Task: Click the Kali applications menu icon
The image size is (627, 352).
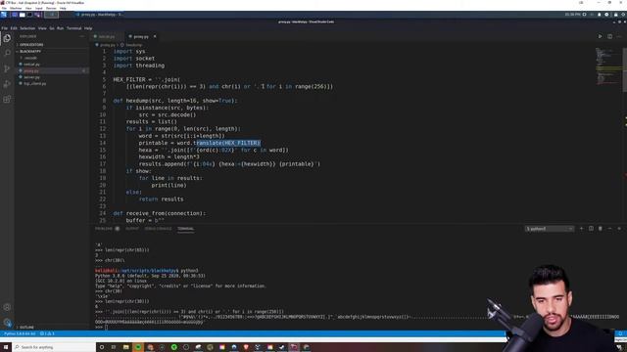Action: pos(4,15)
